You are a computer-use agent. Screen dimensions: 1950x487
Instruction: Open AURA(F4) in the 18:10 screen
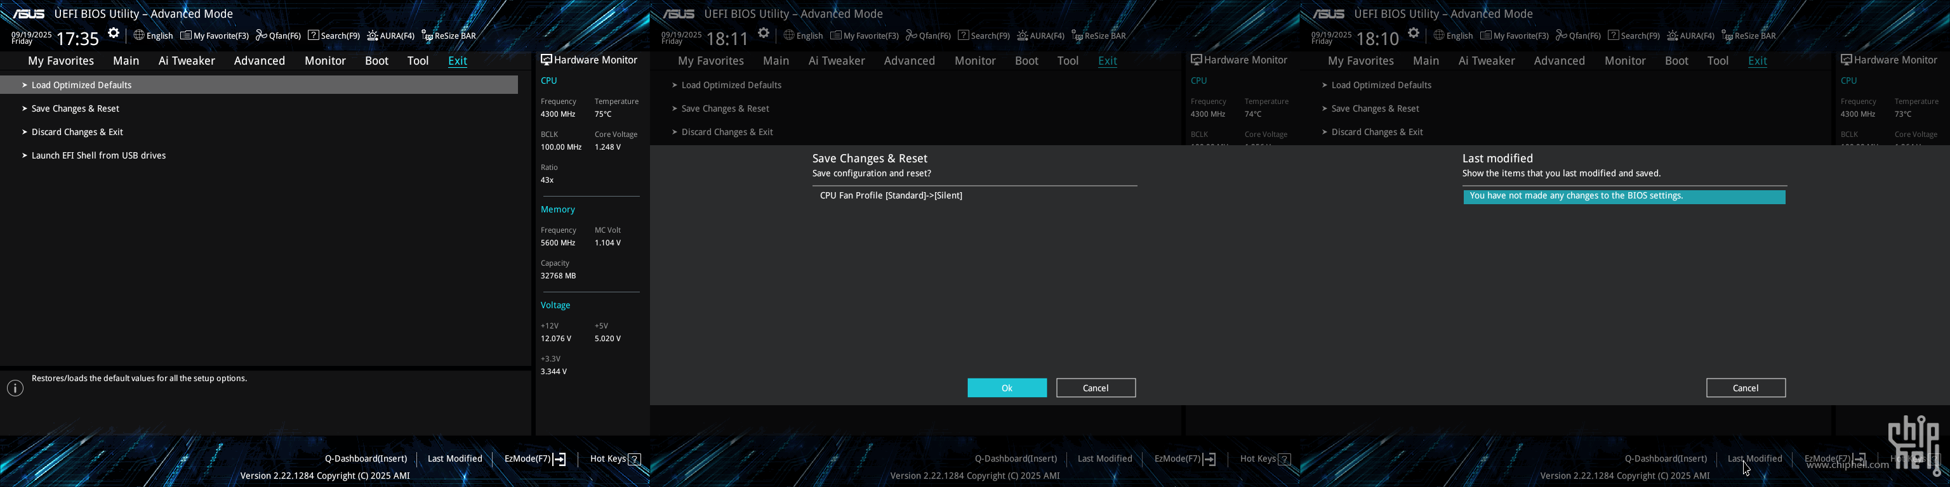(1692, 36)
